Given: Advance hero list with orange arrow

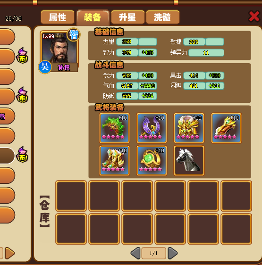Looking at the screenshot, I should click(10, 253).
